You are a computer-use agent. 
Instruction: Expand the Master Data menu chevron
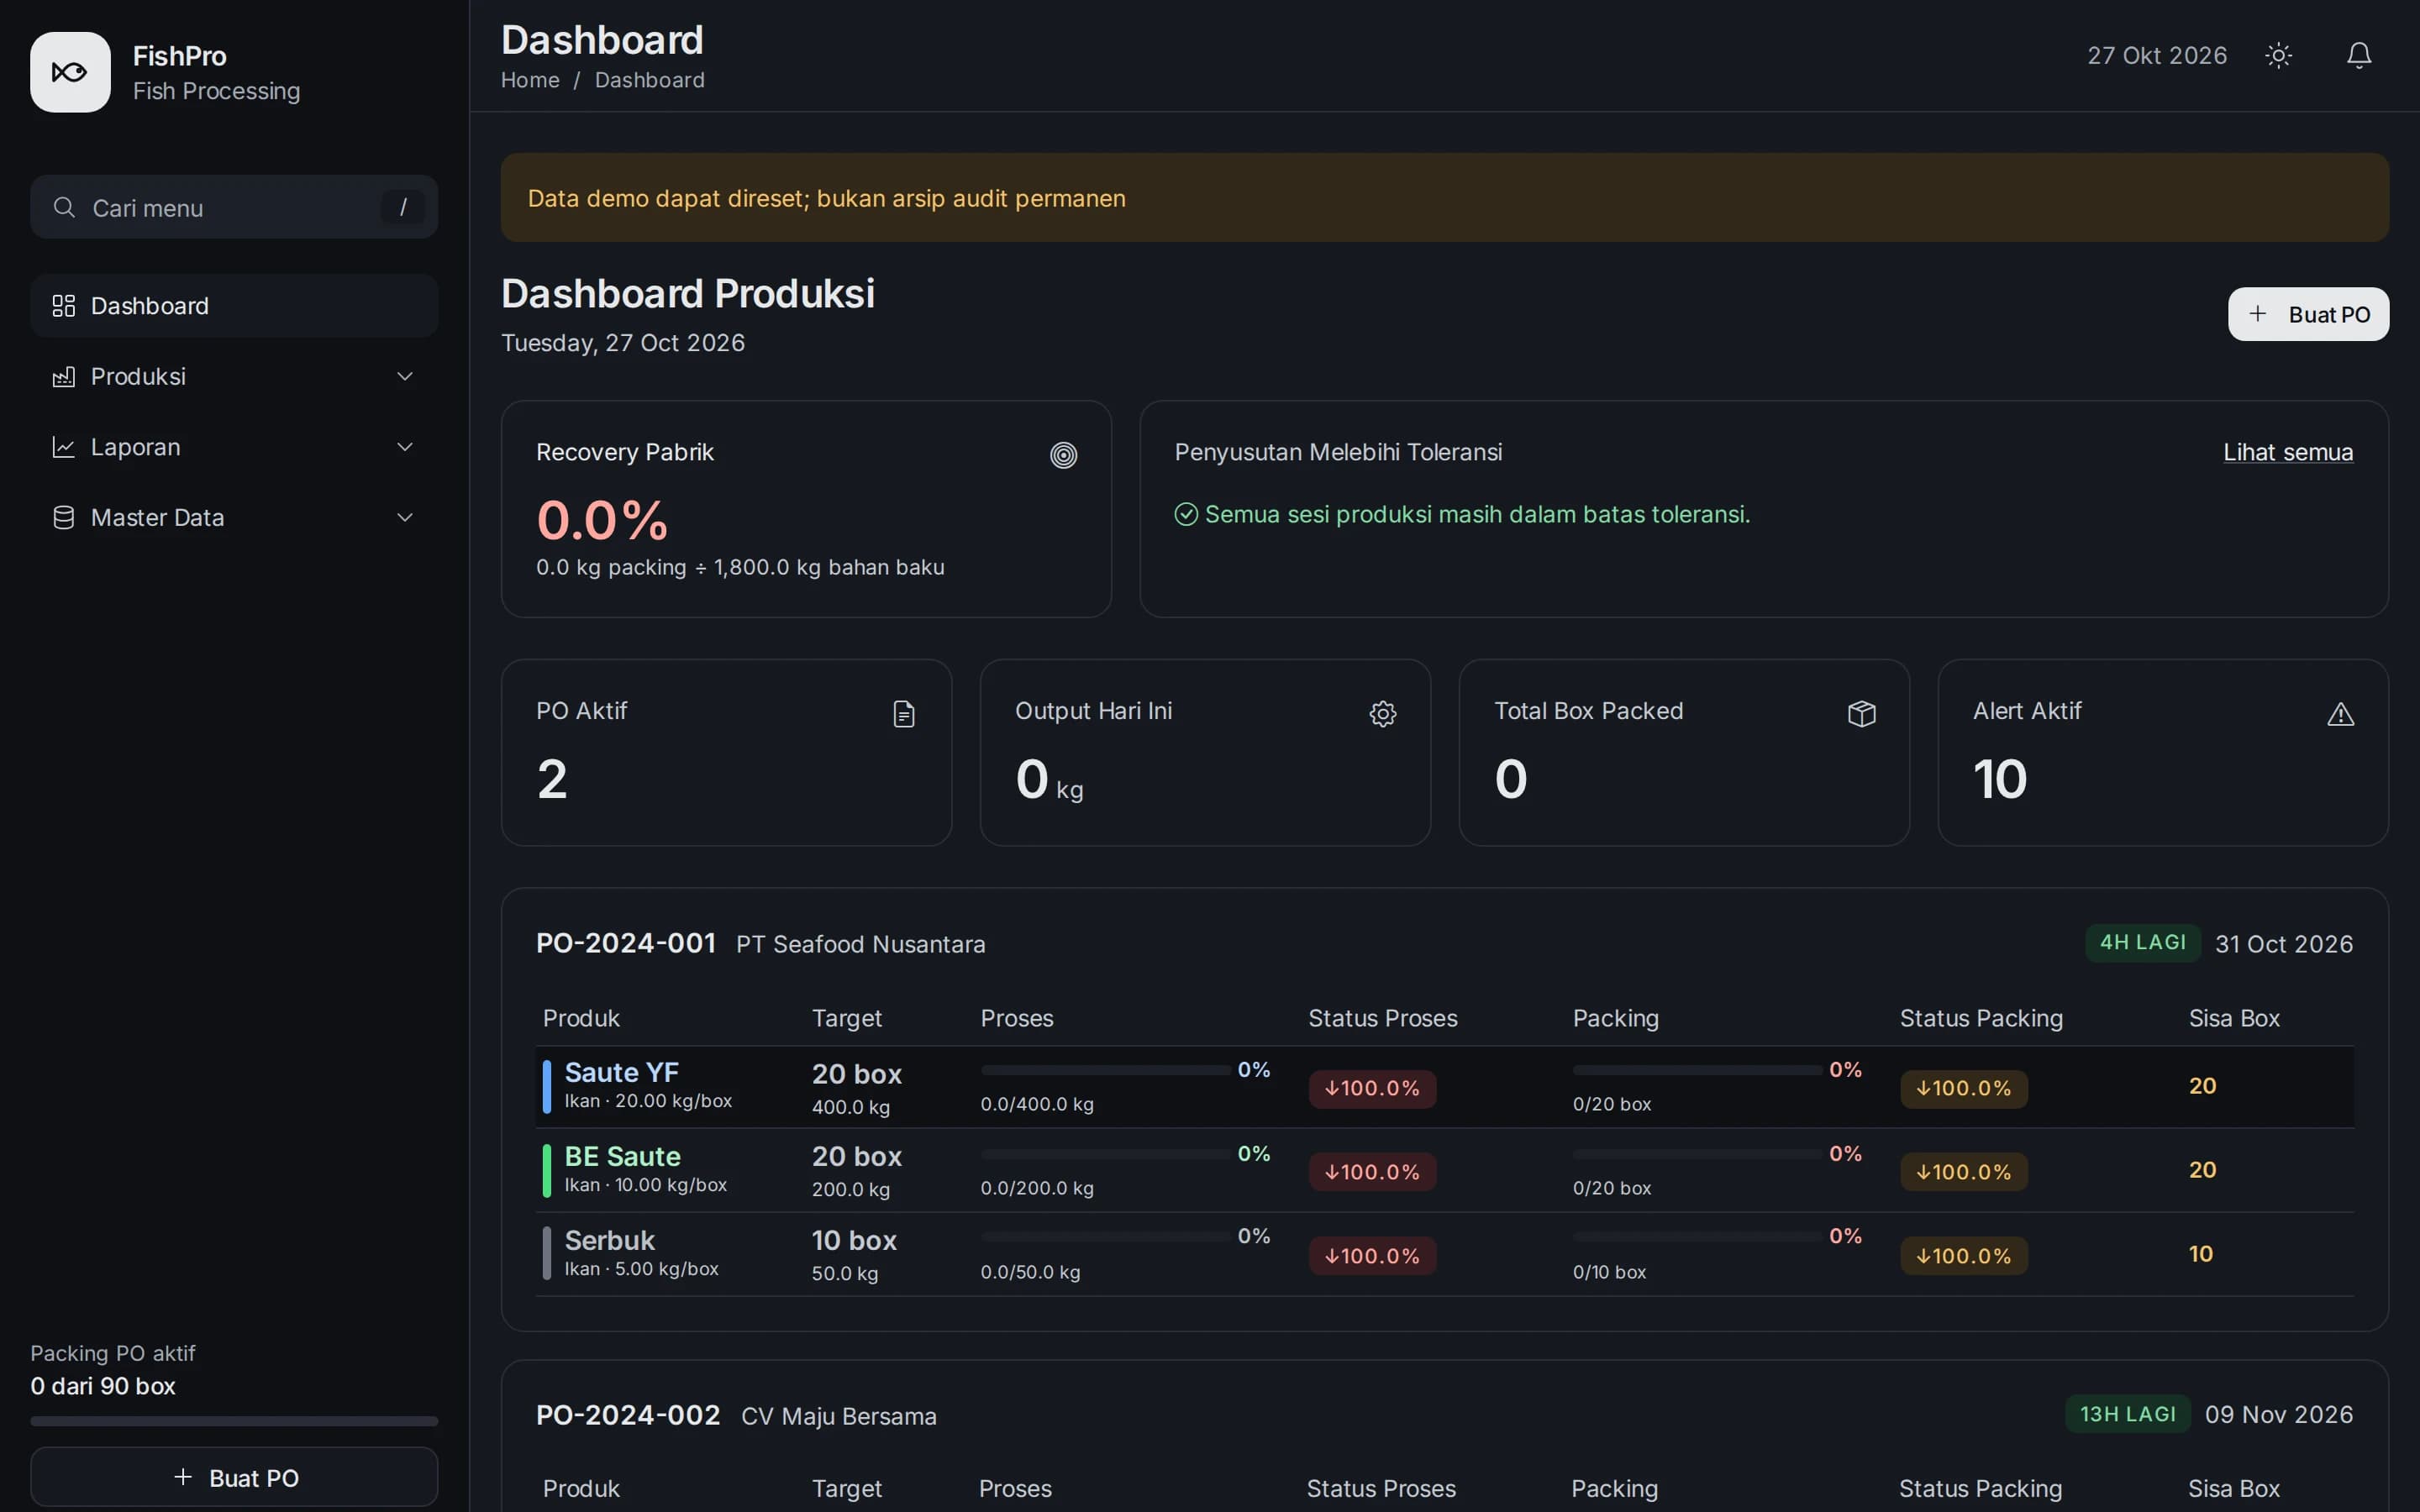pos(405,518)
